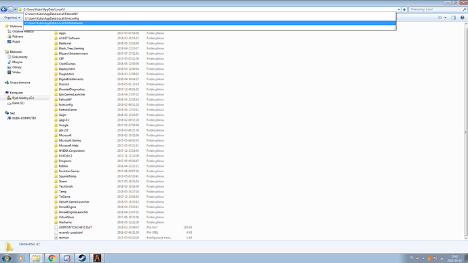Open File Explorer from the taskbar
The width and height of the screenshot is (468, 263).
37,258
